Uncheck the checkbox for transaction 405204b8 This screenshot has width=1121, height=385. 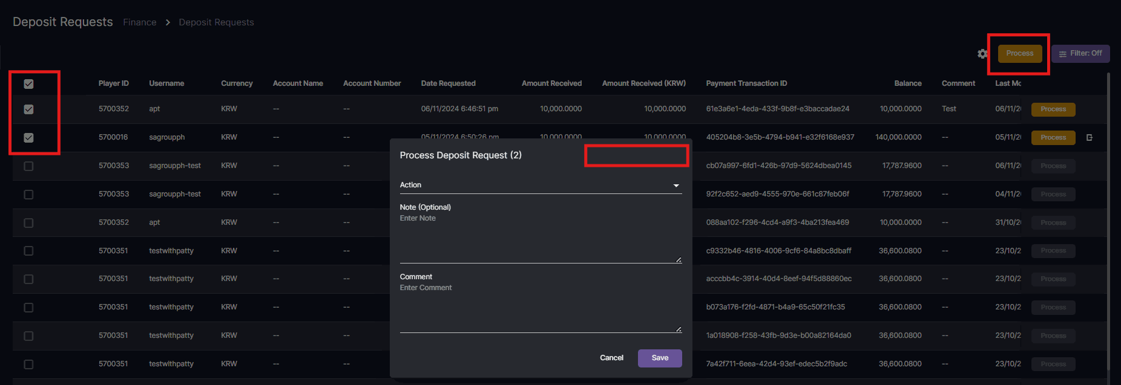(x=28, y=138)
